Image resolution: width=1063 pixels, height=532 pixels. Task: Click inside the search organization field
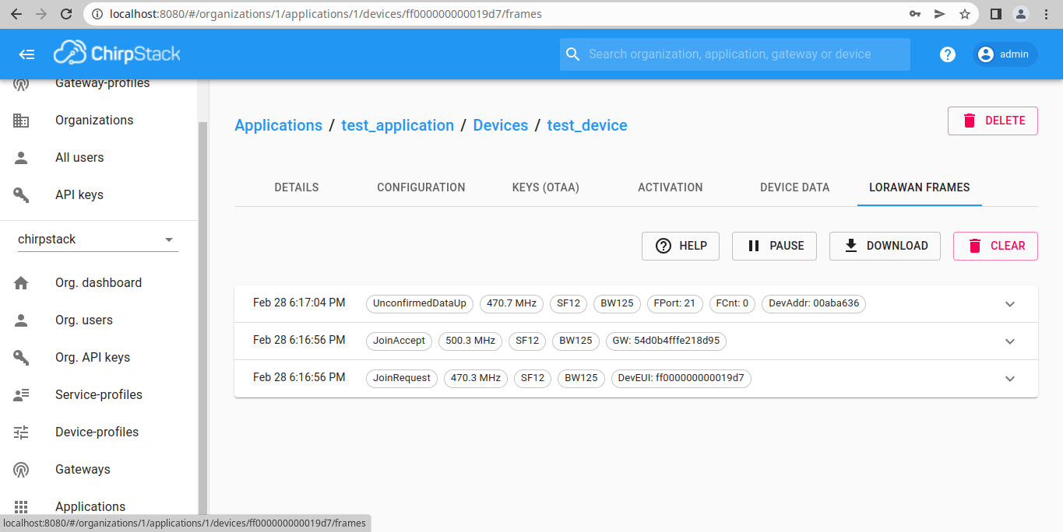click(734, 54)
